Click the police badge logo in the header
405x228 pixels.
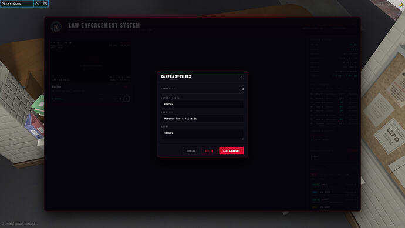(56, 26)
